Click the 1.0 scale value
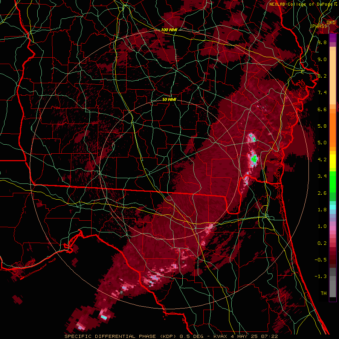339x339 pixels. pyautogui.click(x=322, y=226)
